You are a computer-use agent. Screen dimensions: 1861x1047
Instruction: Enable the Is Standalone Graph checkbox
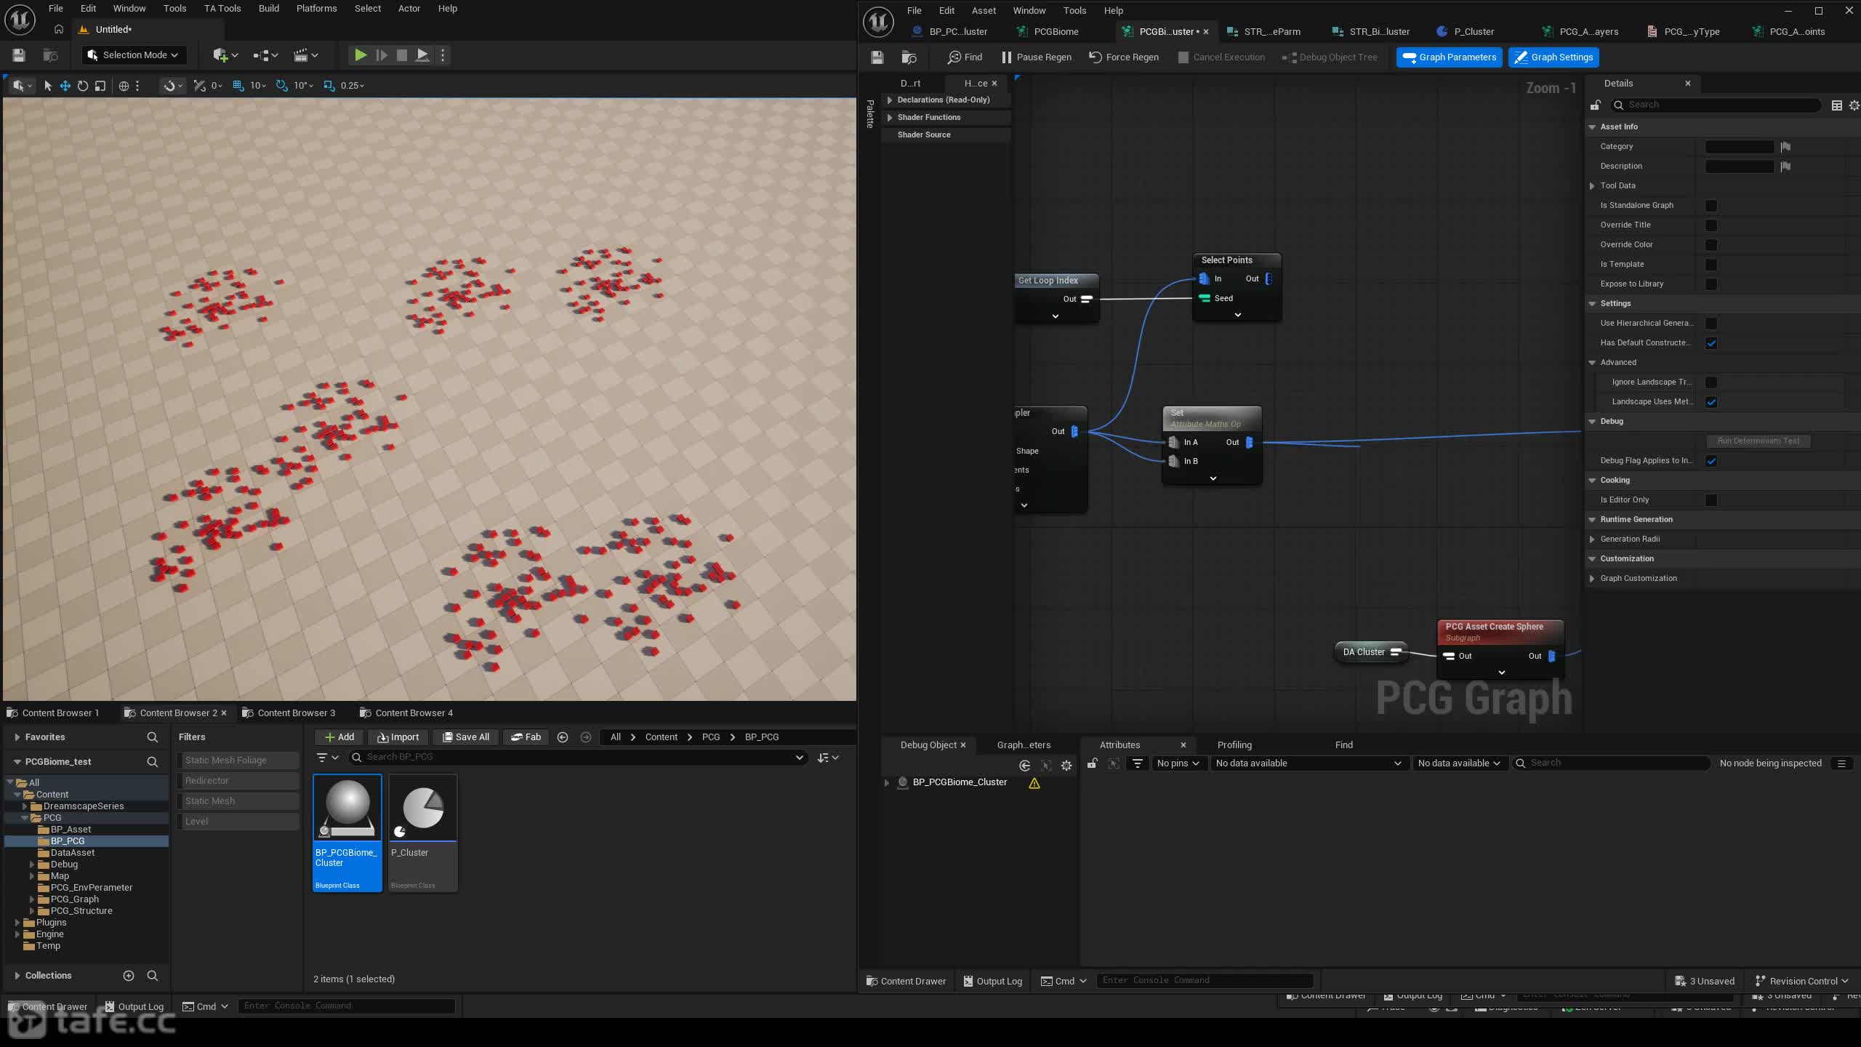tap(1711, 206)
